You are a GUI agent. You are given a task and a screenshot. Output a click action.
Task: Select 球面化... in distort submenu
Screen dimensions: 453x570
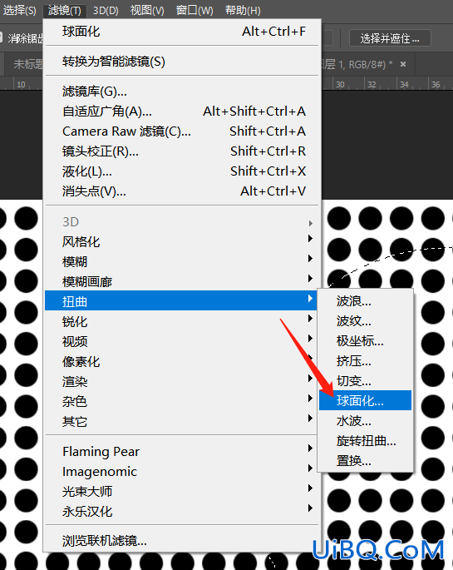pyautogui.click(x=365, y=400)
